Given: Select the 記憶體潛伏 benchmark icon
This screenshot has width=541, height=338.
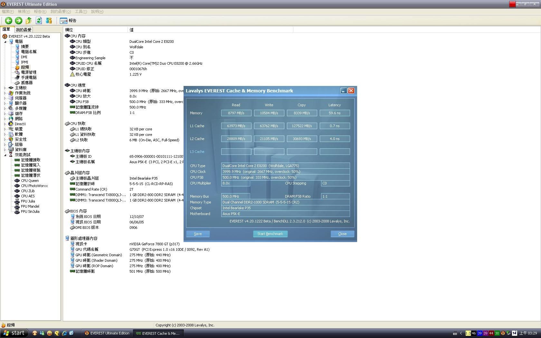Looking at the screenshot, I should [17, 175].
